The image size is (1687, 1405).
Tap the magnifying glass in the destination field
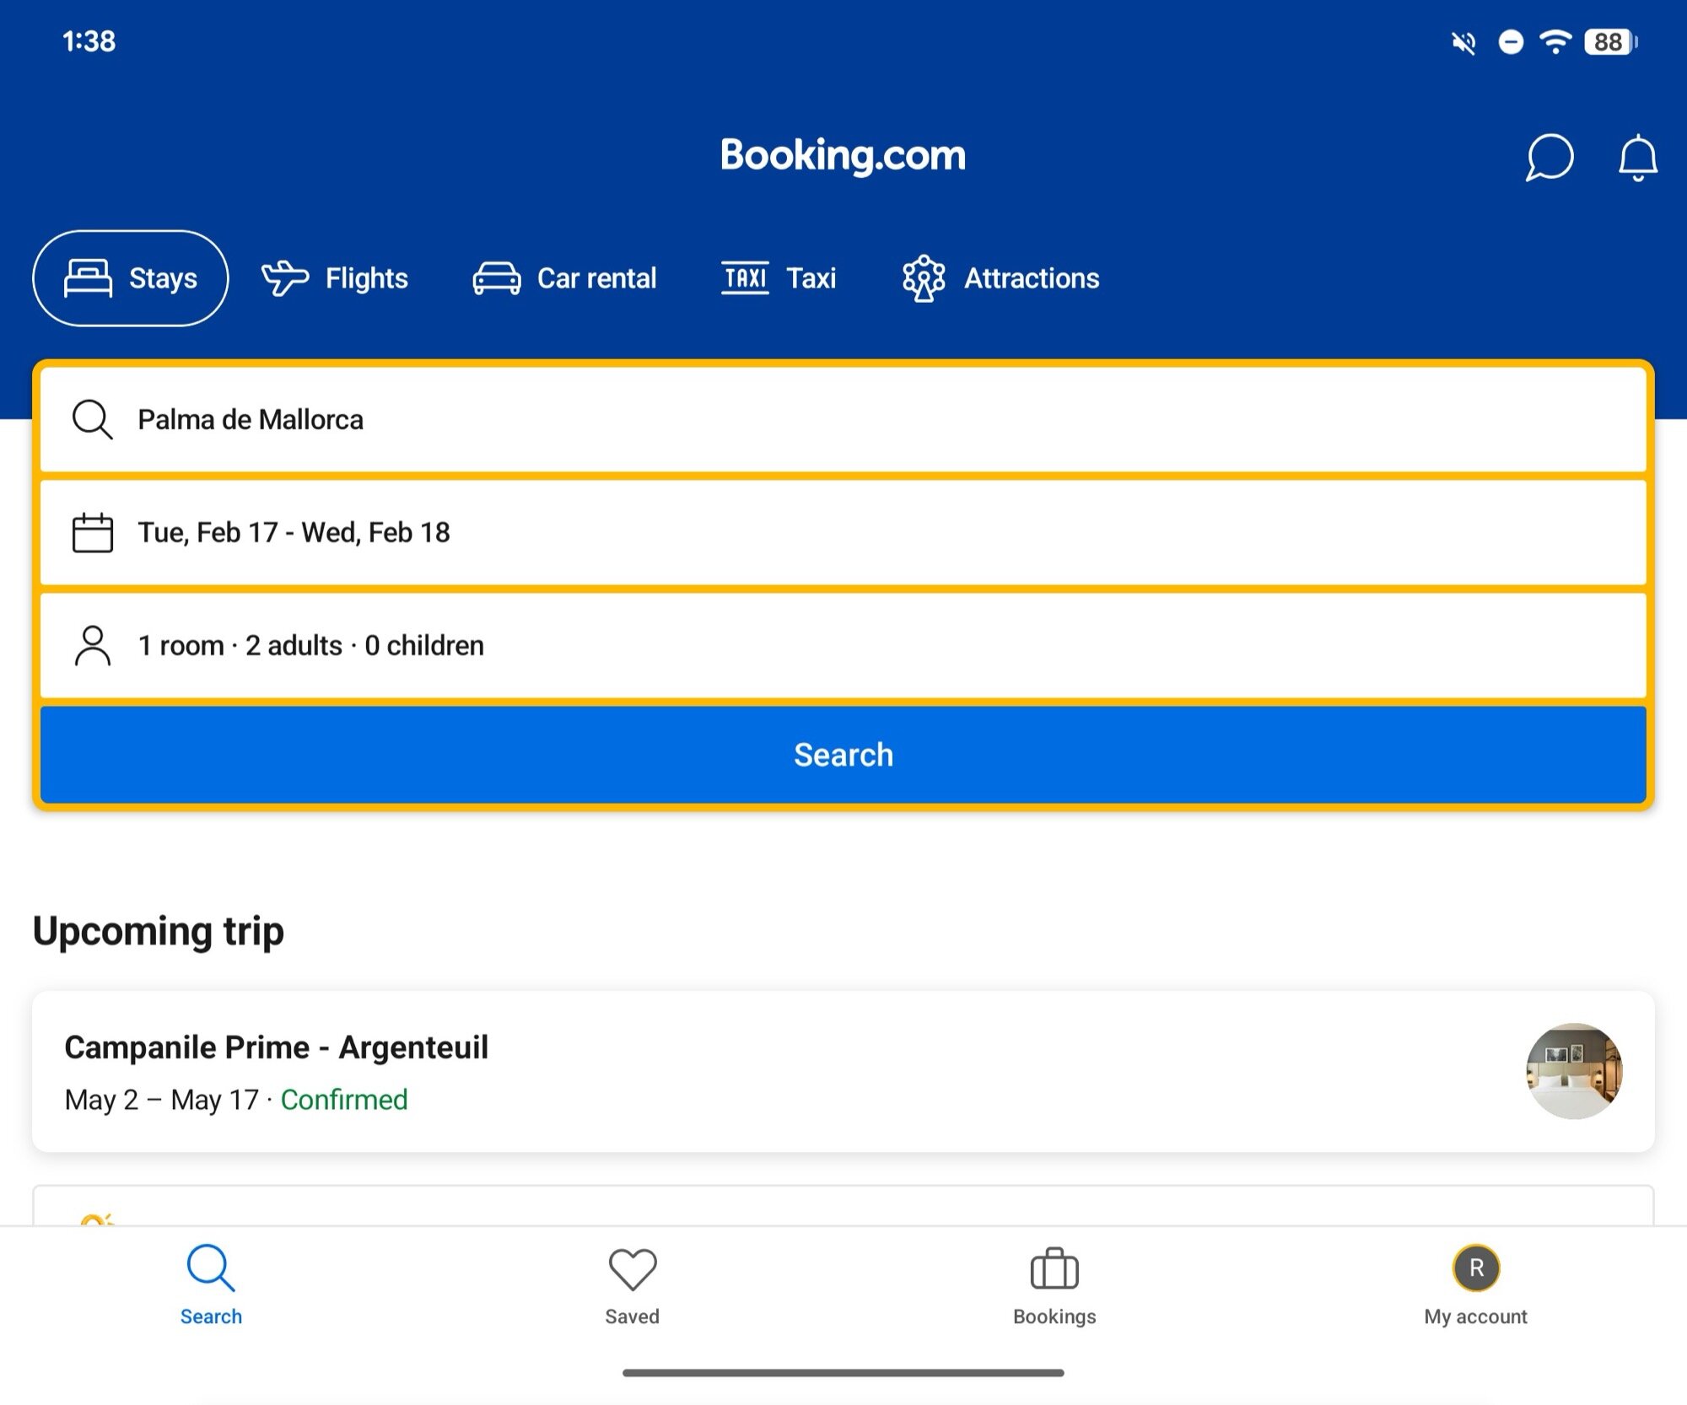point(92,419)
